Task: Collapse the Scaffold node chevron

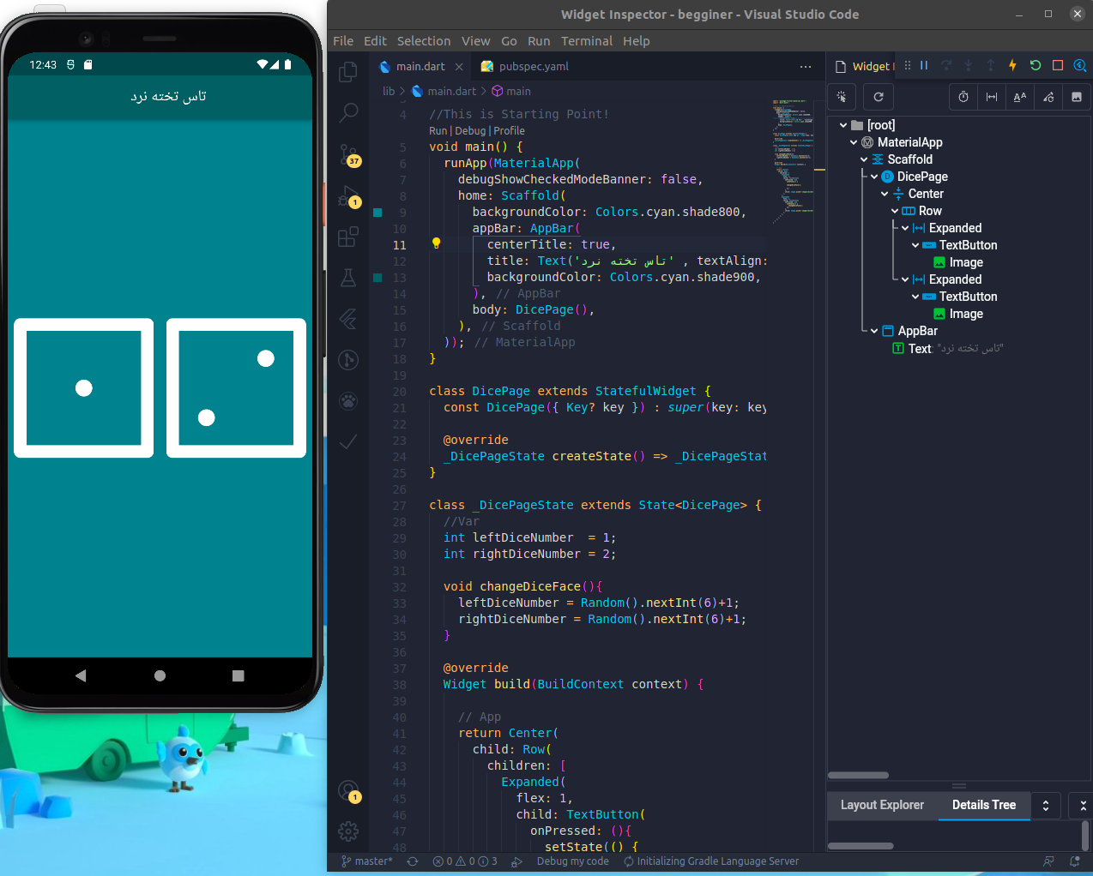Action: (864, 159)
